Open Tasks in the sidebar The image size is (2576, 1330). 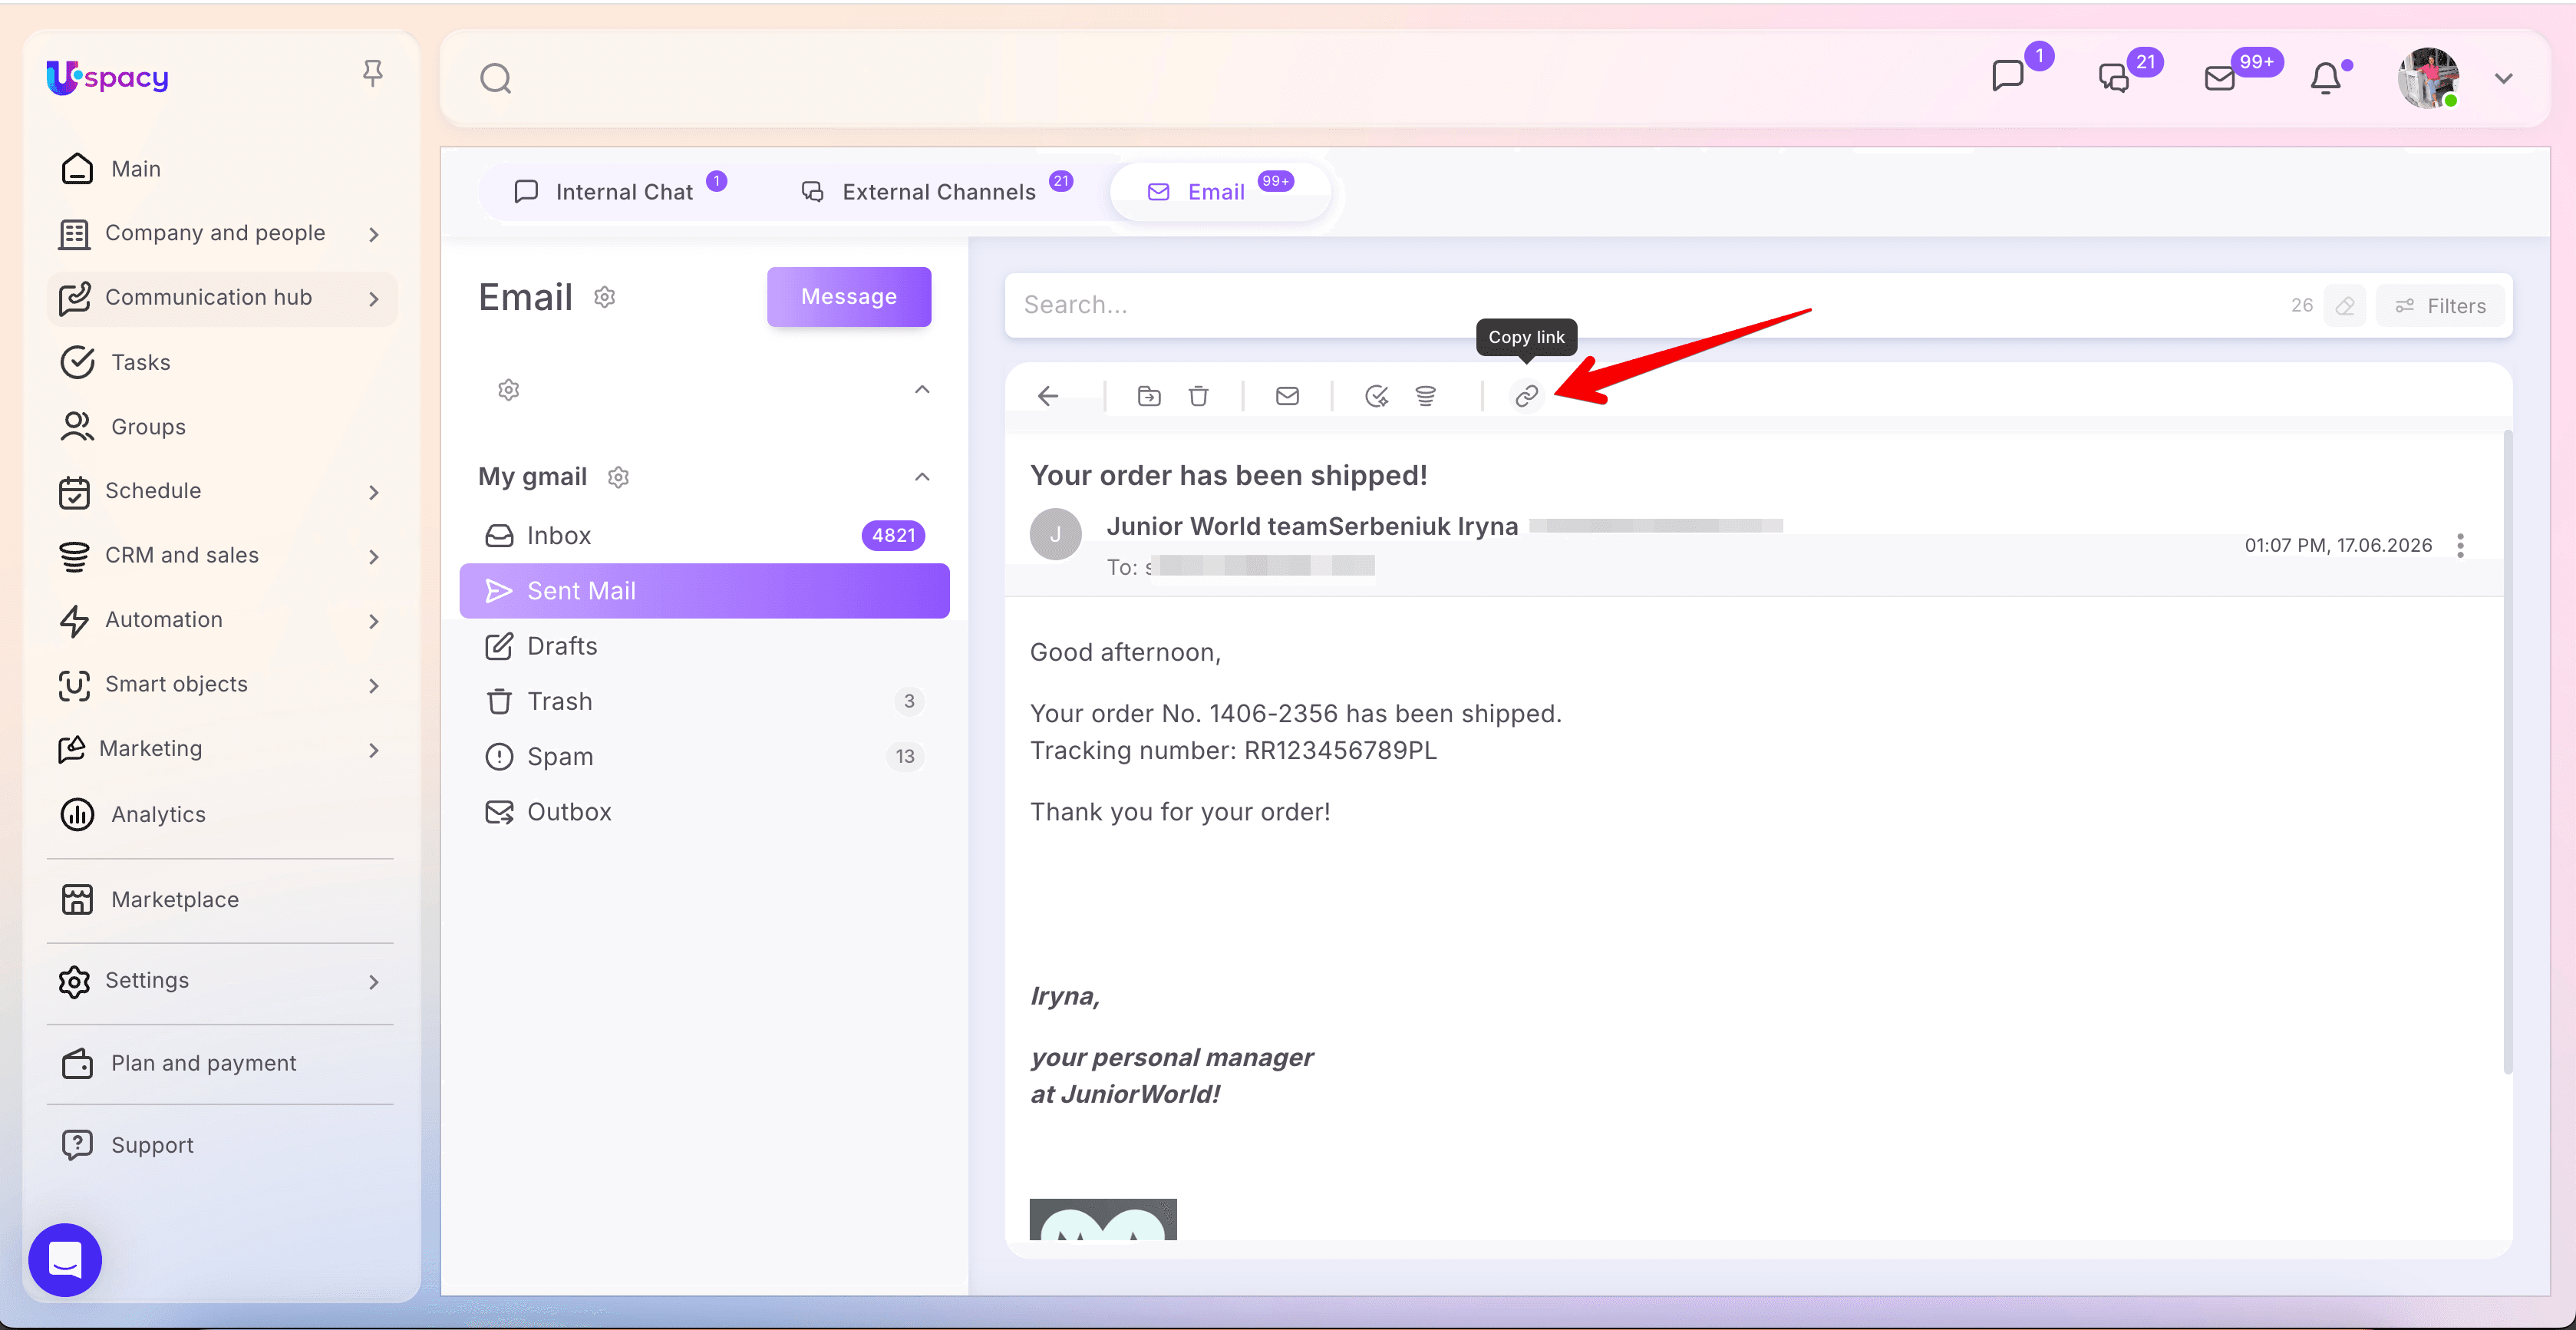coord(221,362)
